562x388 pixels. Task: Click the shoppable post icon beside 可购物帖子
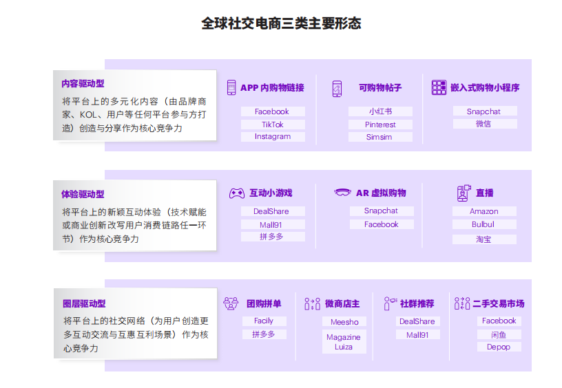[337, 88]
